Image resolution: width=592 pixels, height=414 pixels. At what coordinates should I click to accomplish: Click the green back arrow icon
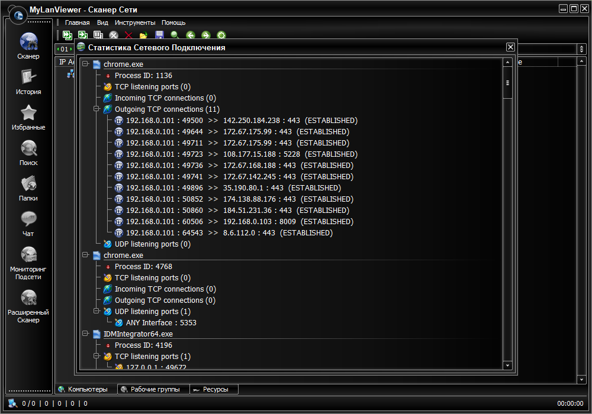[x=190, y=35]
